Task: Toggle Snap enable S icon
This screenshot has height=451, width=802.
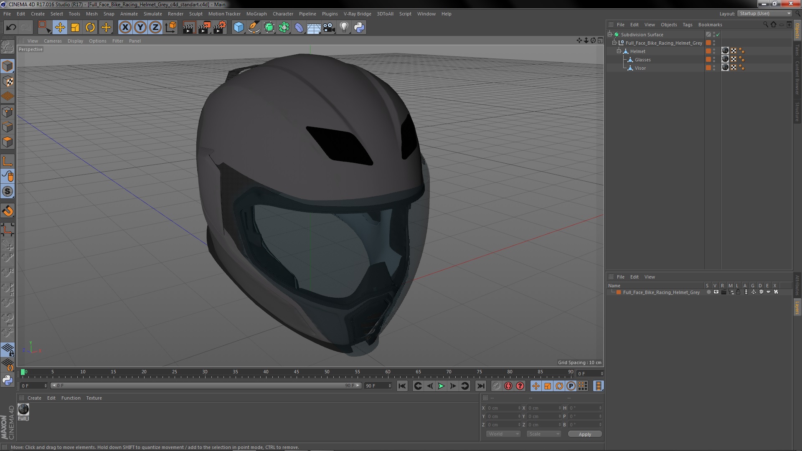Action: pyautogui.click(x=8, y=192)
